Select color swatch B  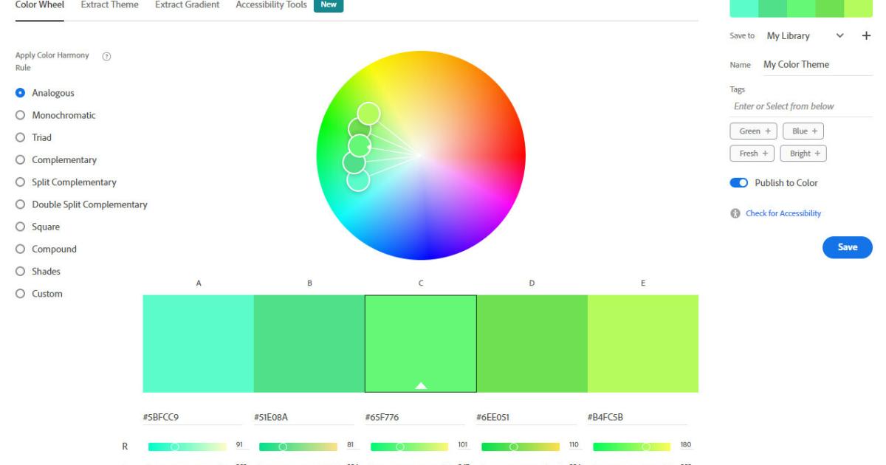[309, 344]
